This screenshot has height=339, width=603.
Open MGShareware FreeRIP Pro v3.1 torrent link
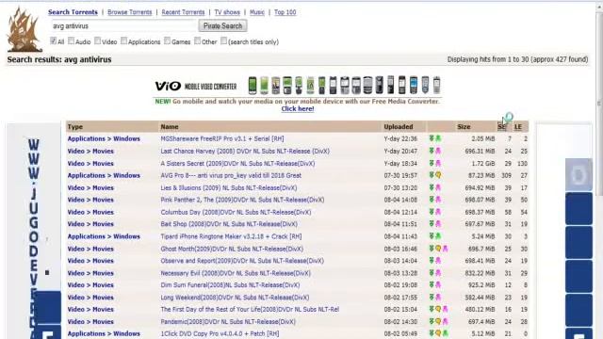pos(222,138)
